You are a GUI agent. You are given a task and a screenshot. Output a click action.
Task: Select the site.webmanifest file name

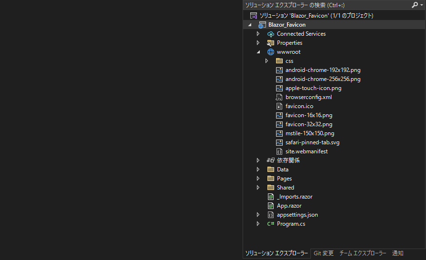pos(307,151)
